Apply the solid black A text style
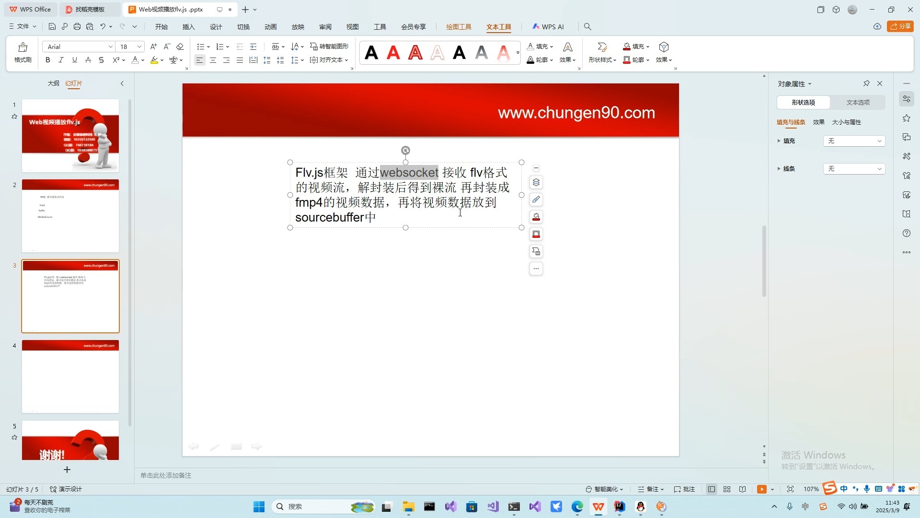This screenshot has width=920, height=518. click(371, 52)
